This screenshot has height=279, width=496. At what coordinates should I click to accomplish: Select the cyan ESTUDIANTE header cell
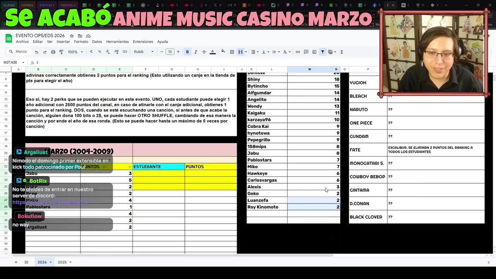coord(159,167)
